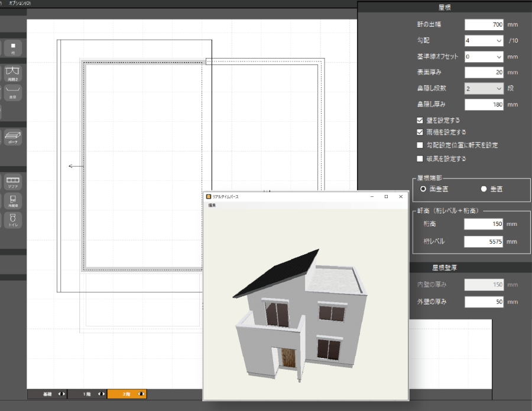The image size is (532, 411).
Task: Uncheck the 壁を設定する checkbox
Action: [420, 120]
